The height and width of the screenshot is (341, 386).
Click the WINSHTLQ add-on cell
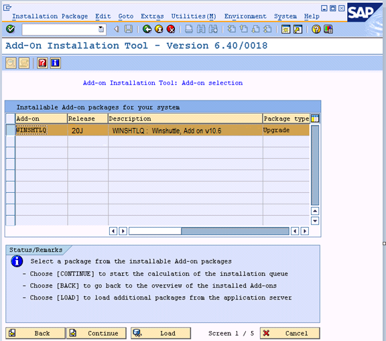tap(42, 130)
